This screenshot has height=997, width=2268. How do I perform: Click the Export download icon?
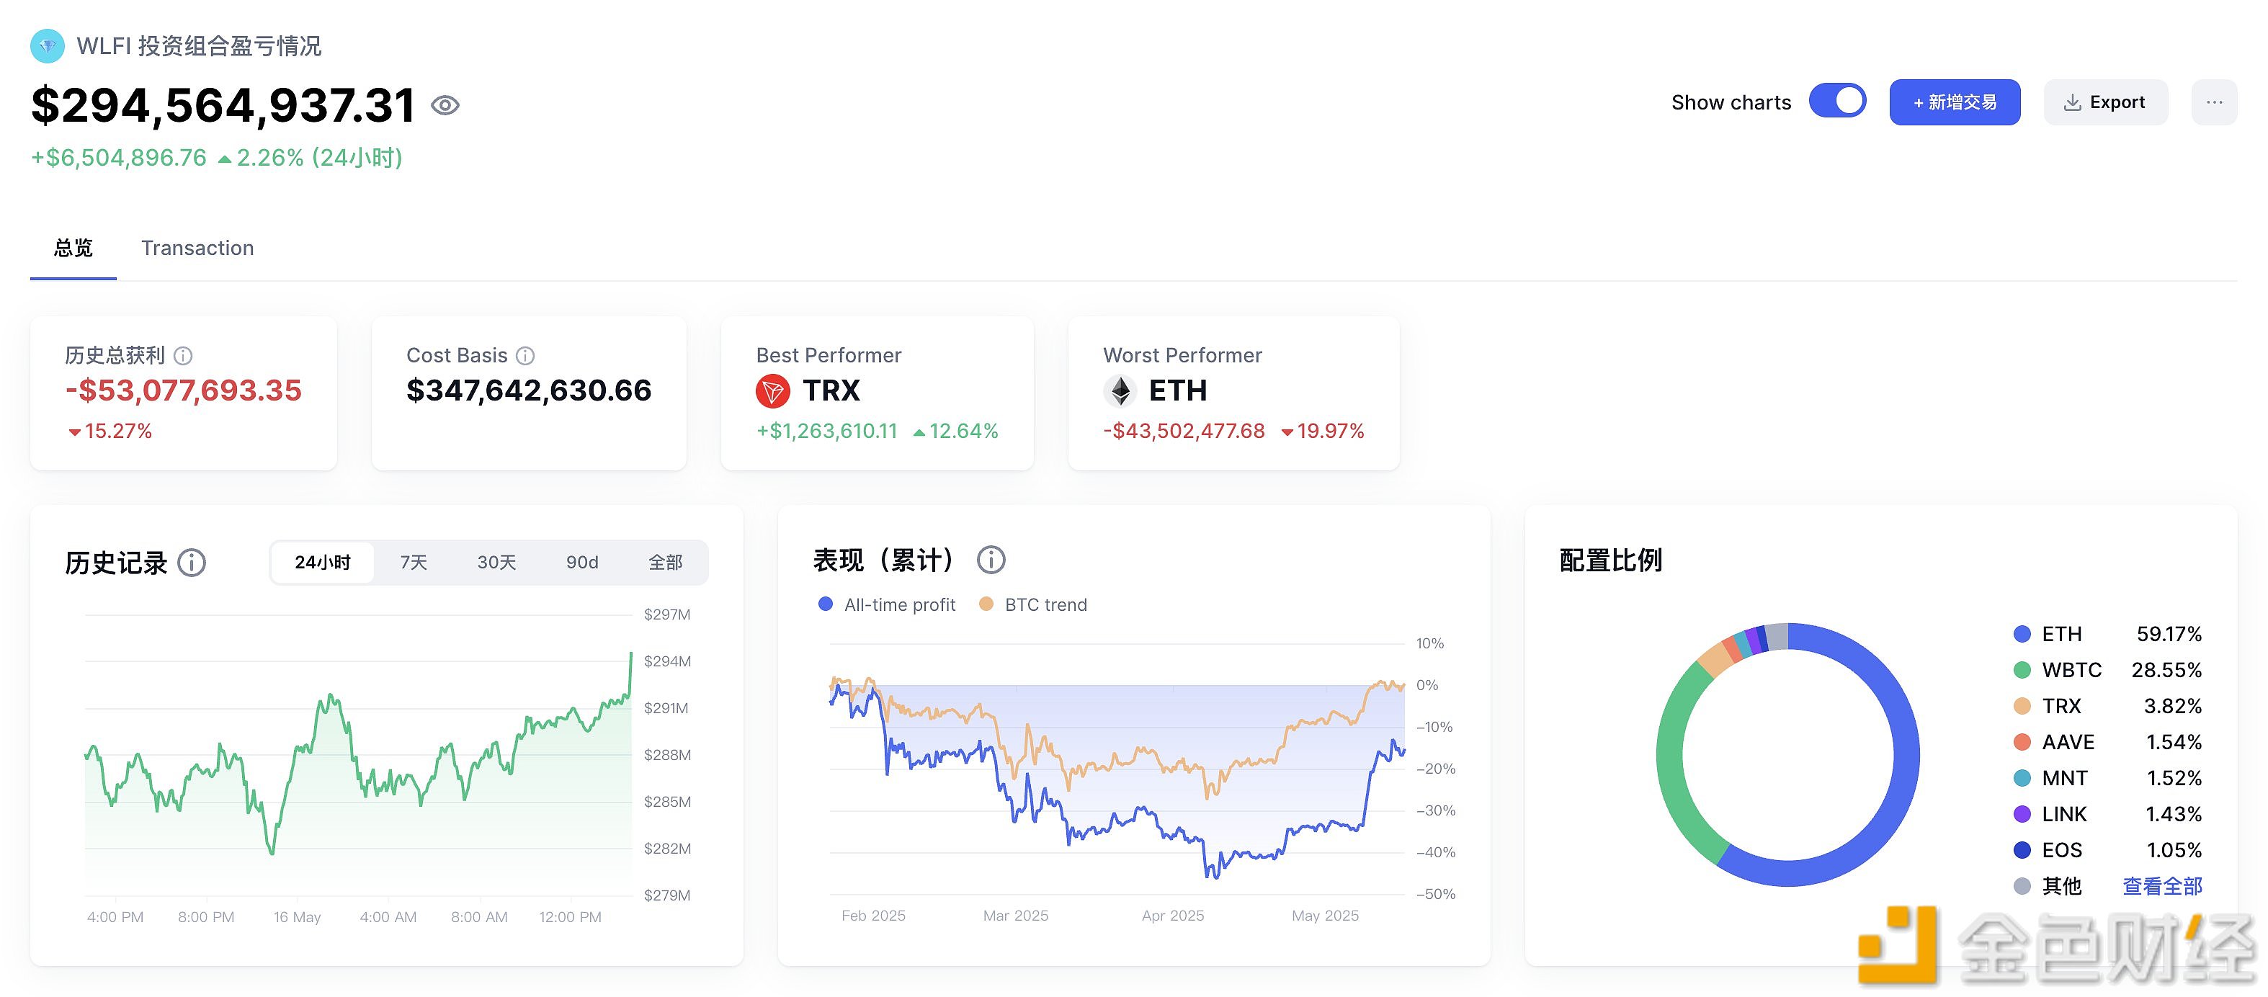tap(2073, 101)
